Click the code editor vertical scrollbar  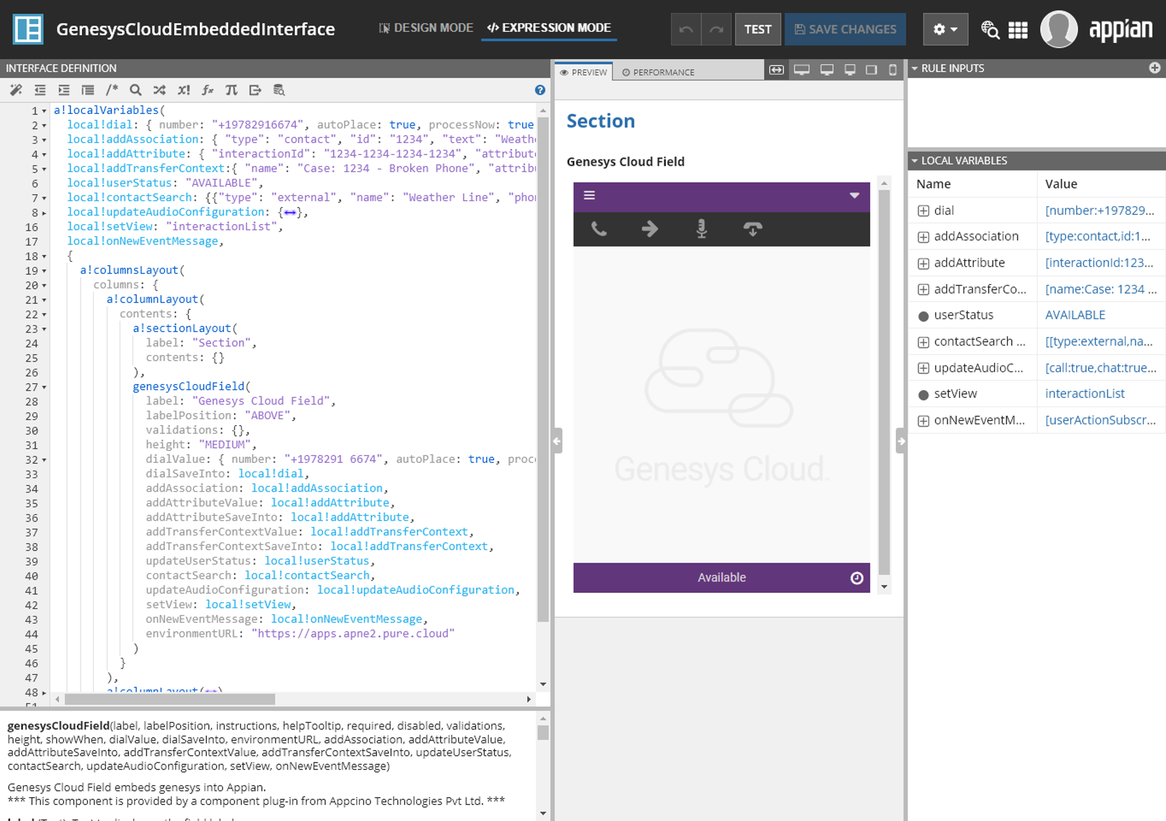point(543,369)
